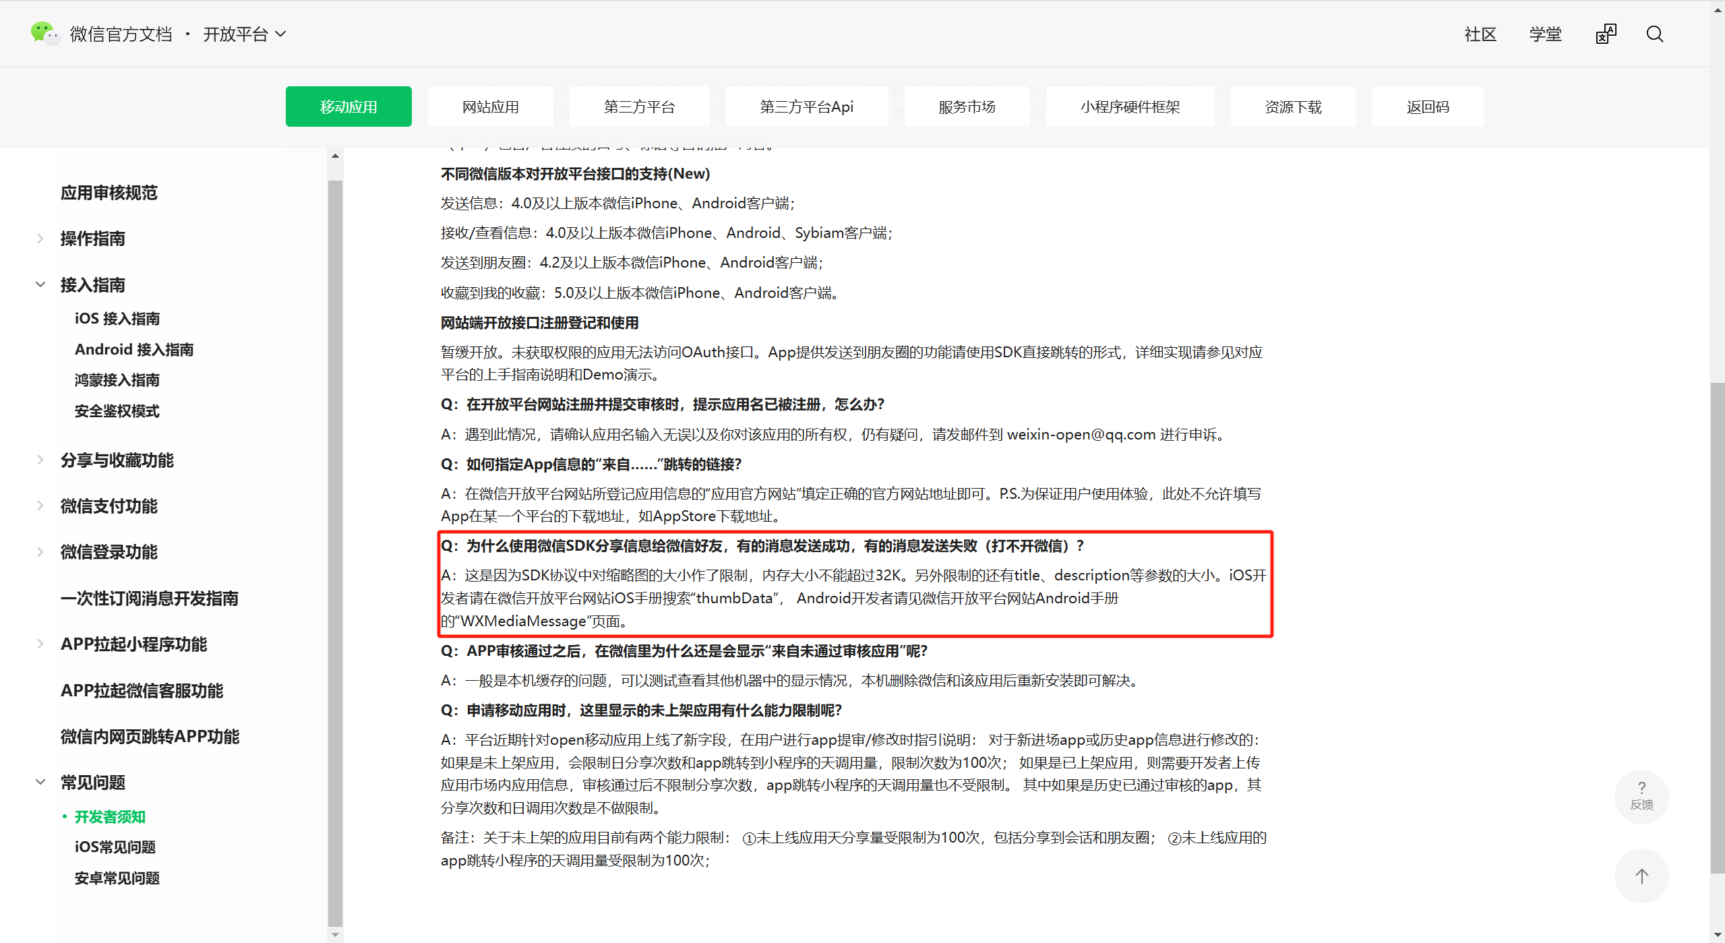Click question about "来自......"跳转的链接
This screenshot has height=943, width=1725.
click(591, 464)
